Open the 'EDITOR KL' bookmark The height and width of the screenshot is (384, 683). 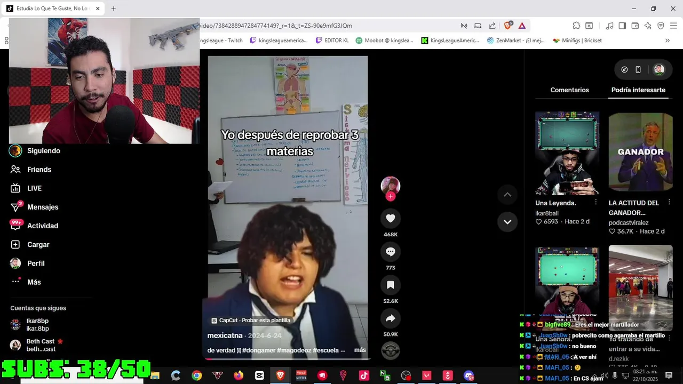point(332,41)
